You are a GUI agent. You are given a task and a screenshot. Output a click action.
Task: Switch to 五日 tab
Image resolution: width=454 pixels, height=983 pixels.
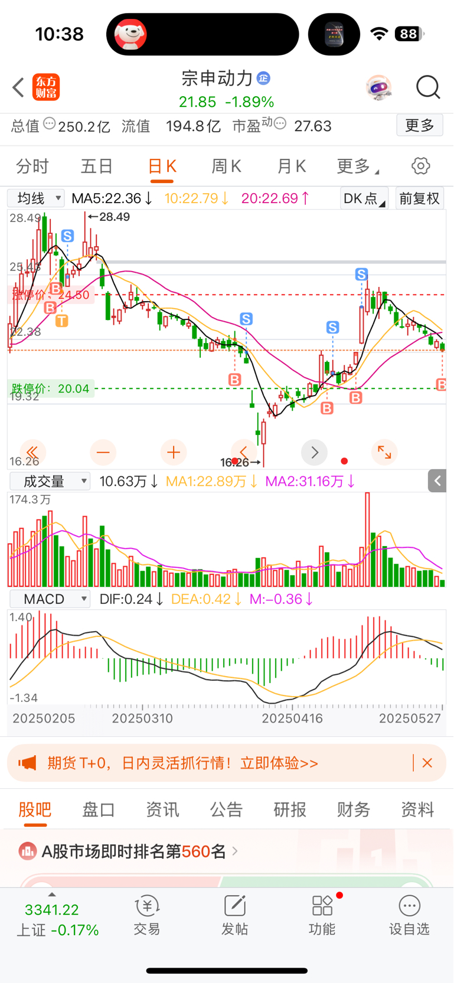click(x=97, y=166)
